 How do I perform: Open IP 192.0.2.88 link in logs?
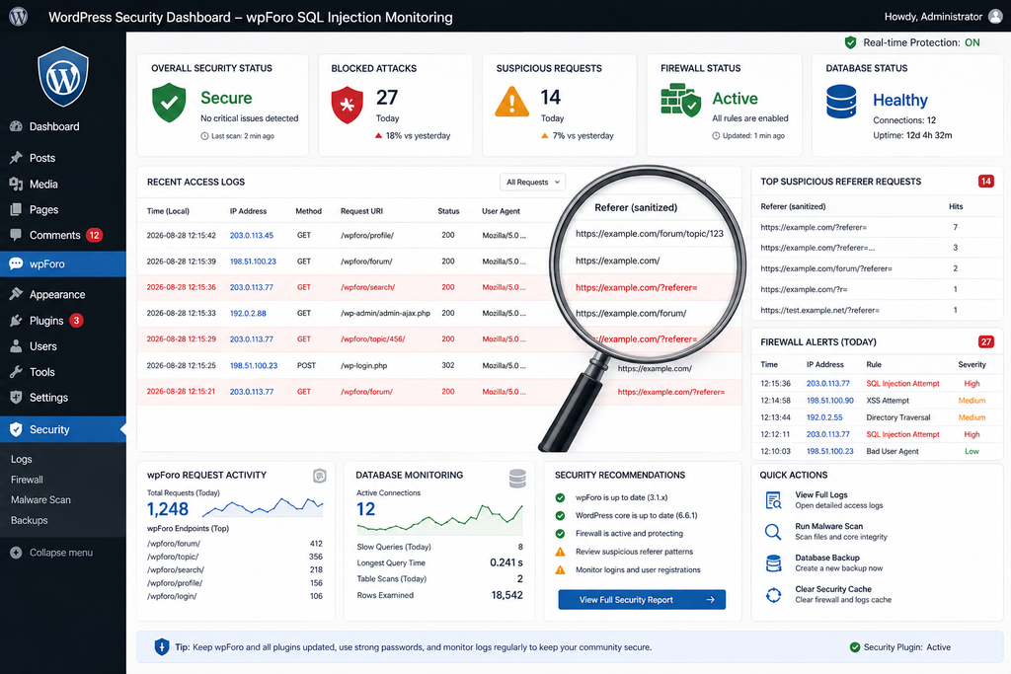248,313
